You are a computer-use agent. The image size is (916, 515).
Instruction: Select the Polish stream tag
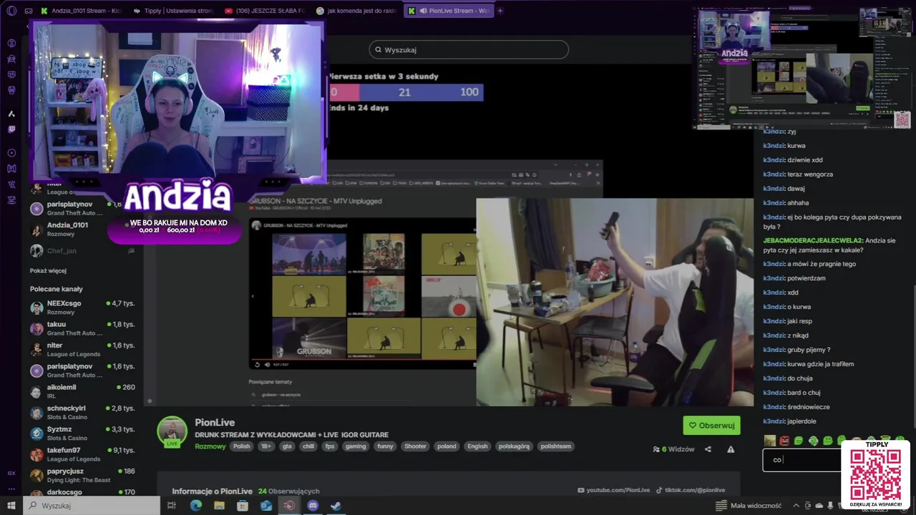(241, 446)
